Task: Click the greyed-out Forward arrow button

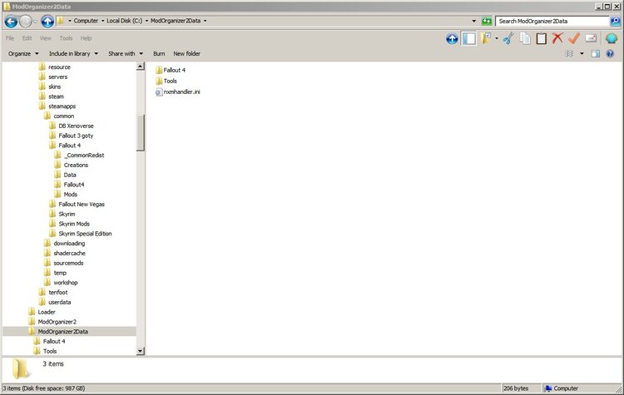Action: tap(26, 21)
